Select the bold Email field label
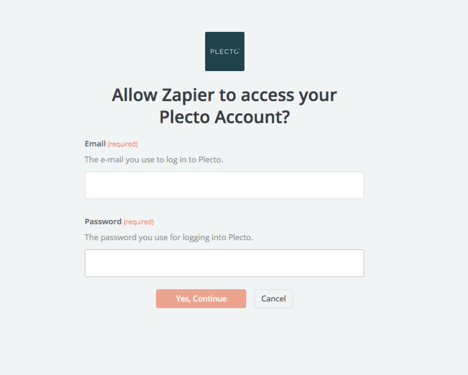The width and height of the screenshot is (468, 375). (95, 144)
